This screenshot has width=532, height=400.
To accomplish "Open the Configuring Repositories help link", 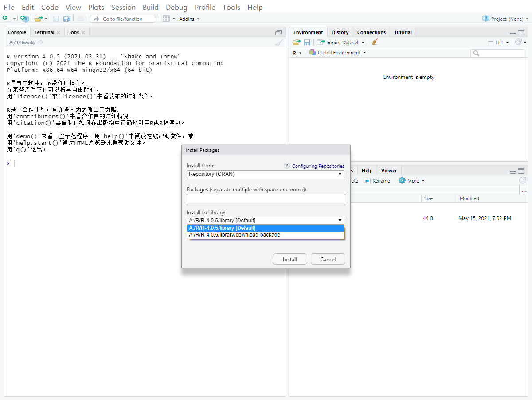I will pyautogui.click(x=318, y=166).
